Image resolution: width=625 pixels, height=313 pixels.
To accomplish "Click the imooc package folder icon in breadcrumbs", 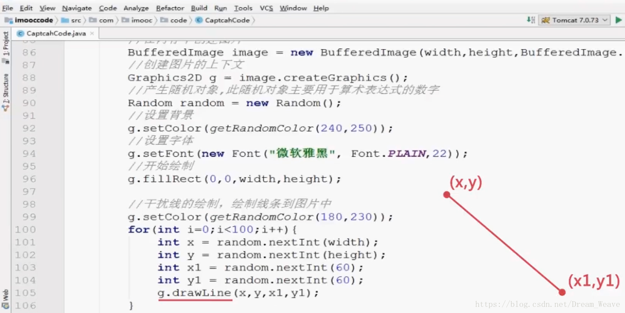I will 125,20.
